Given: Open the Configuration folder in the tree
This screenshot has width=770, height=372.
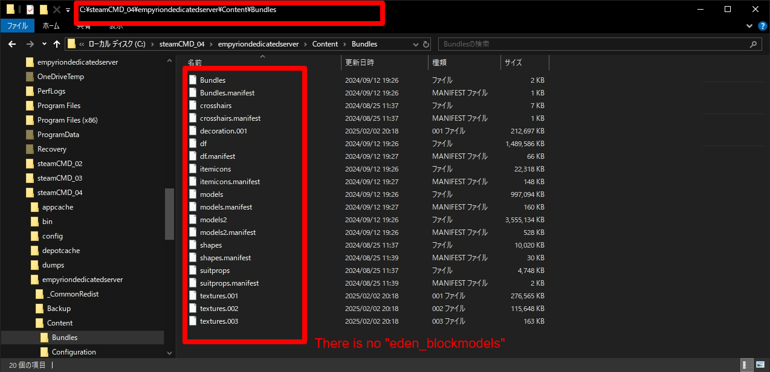Looking at the screenshot, I should (74, 352).
